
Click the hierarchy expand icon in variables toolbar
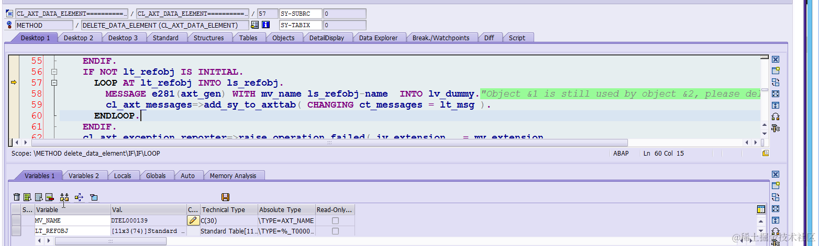click(64, 197)
